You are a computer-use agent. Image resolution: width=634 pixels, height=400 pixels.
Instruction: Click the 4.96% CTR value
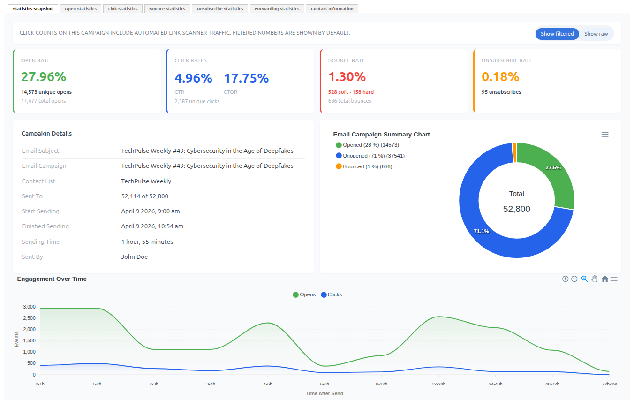tap(193, 78)
